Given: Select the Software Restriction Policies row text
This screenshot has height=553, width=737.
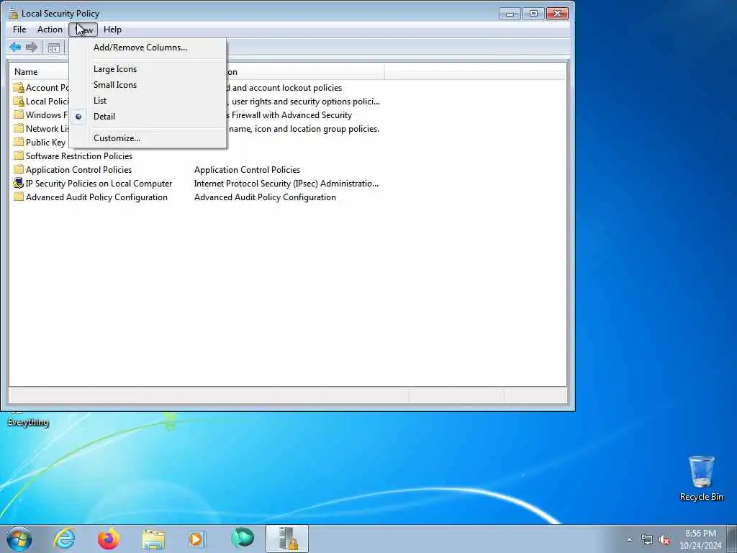Looking at the screenshot, I should pyautogui.click(x=79, y=156).
